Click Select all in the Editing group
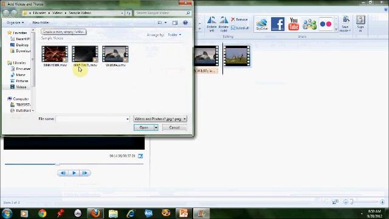The image size is (389, 219). click(239, 28)
